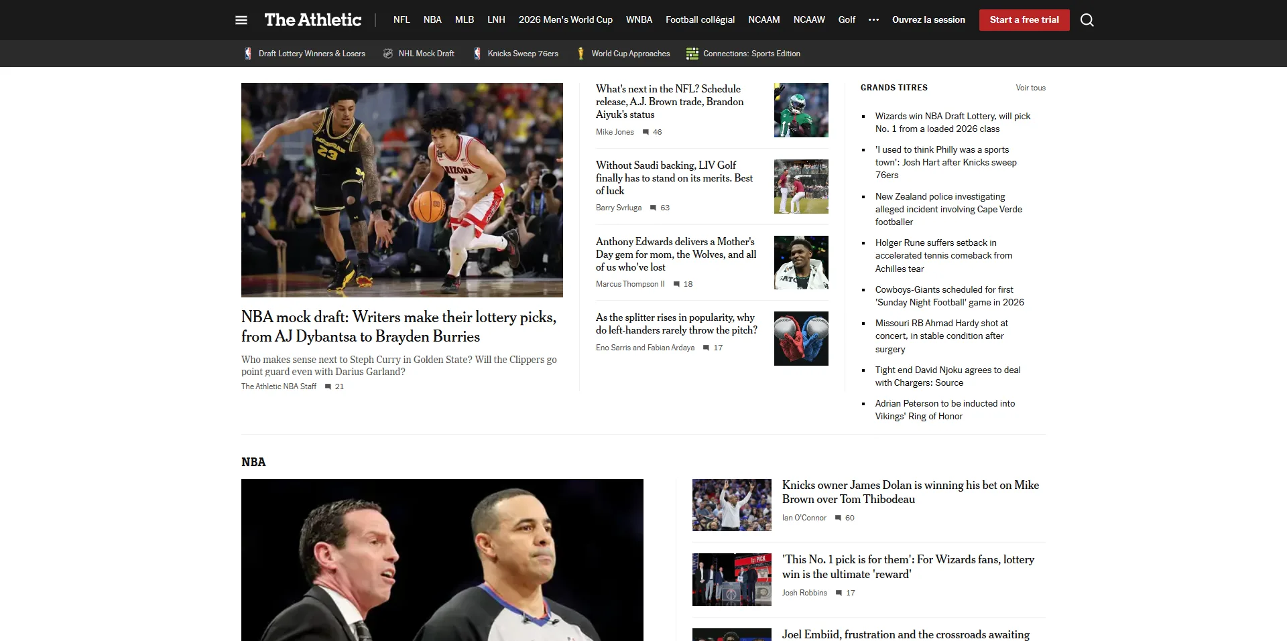Image resolution: width=1287 pixels, height=641 pixels.
Task: Open the splitter left-handers article
Action: [x=676, y=324]
